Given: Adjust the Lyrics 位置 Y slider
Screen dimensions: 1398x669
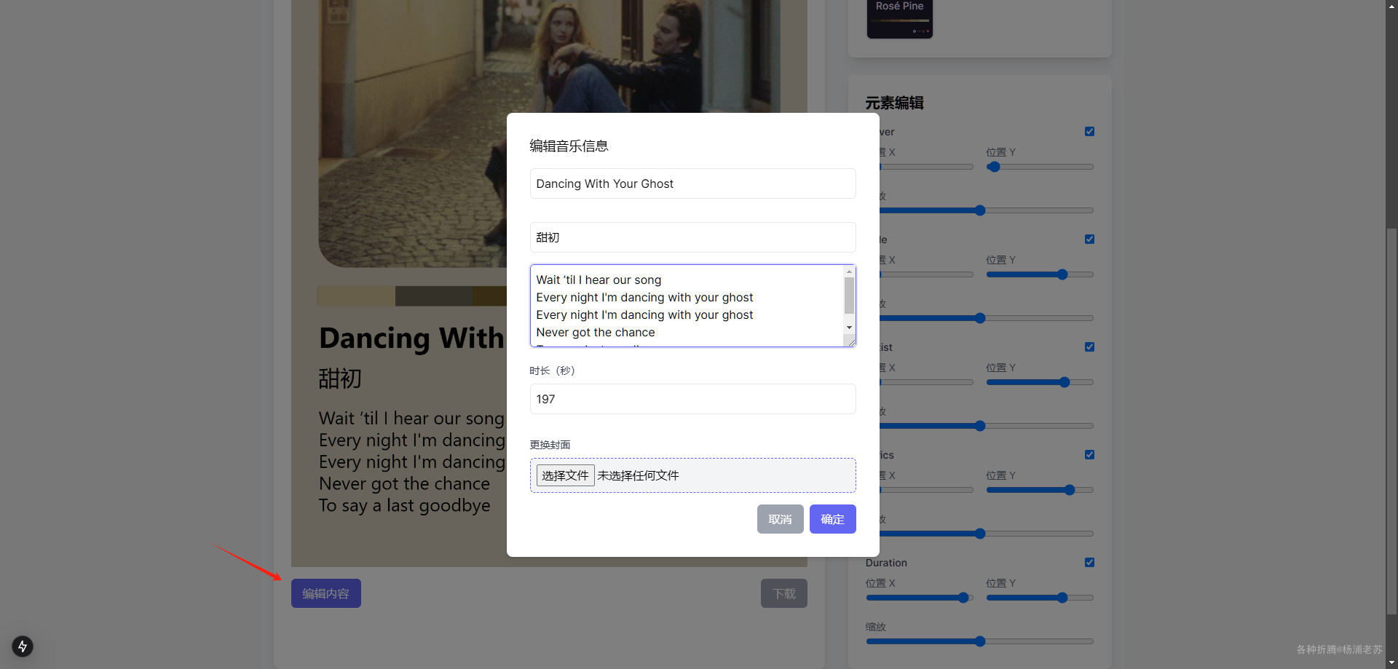Looking at the screenshot, I should (1040, 490).
